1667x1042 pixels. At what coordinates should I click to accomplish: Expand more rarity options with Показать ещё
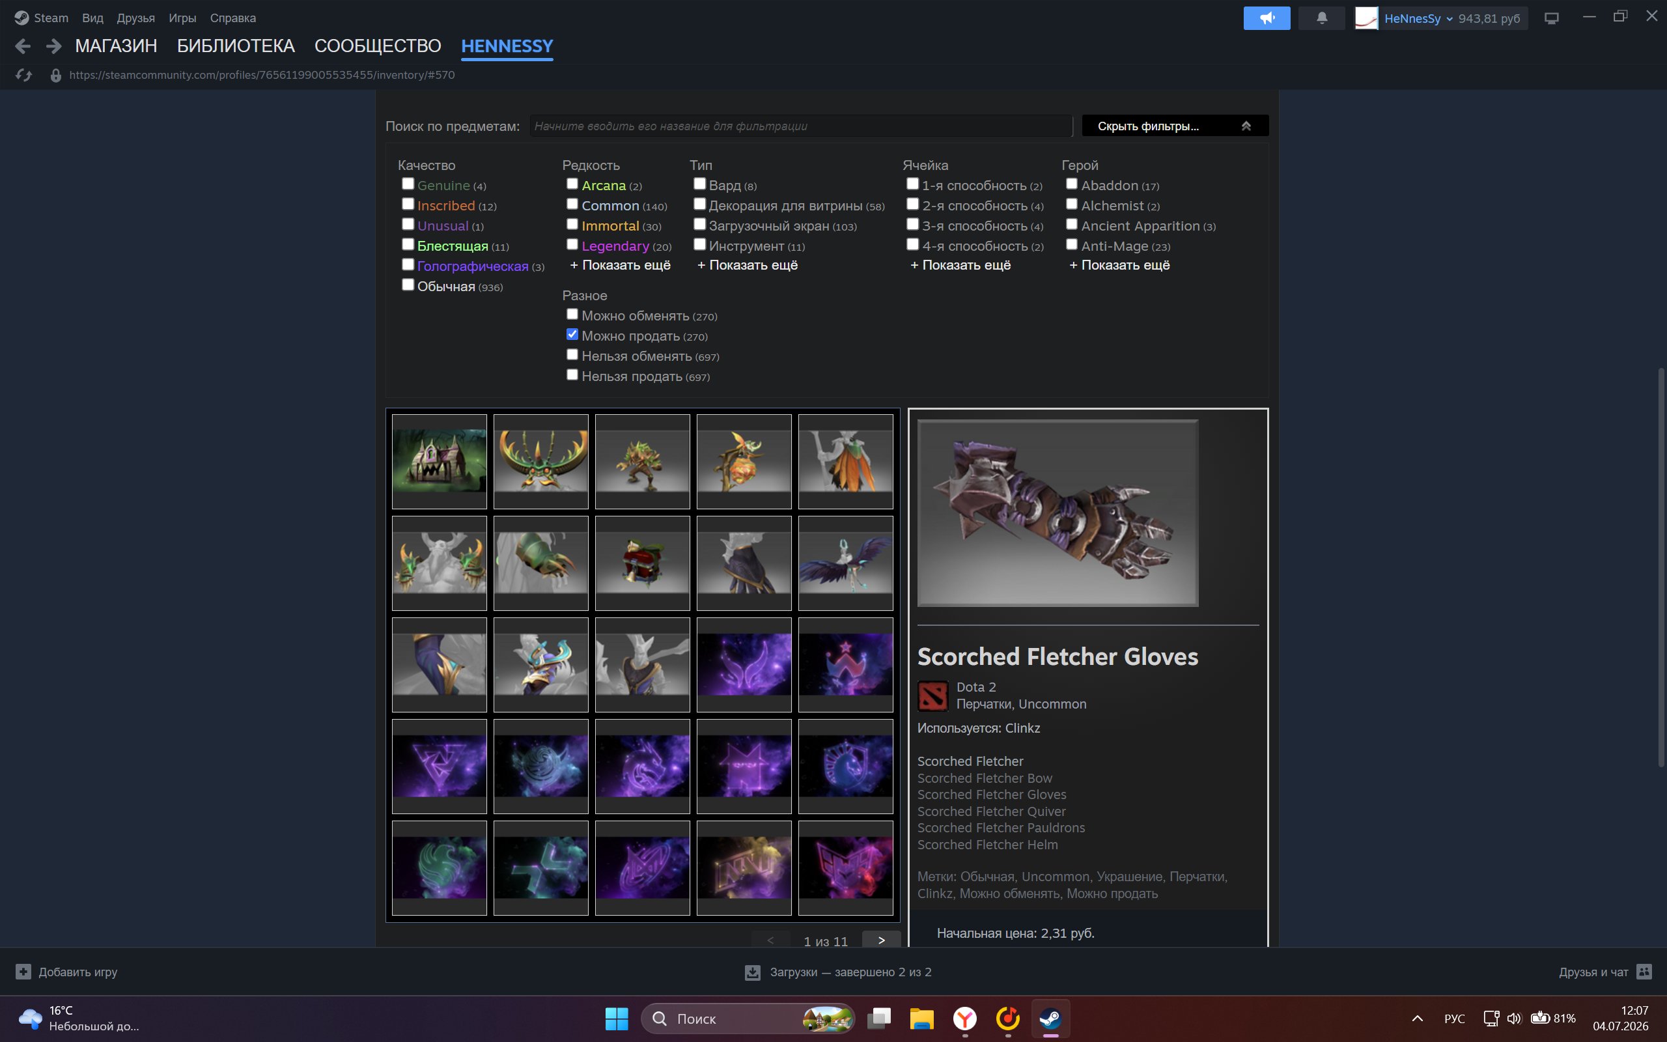[620, 265]
